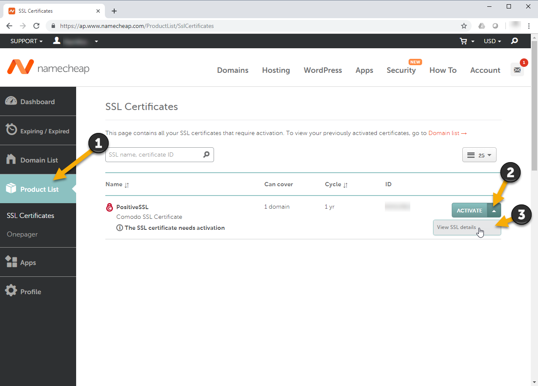Click the PositiveSSL certificate name
The height and width of the screenshot is (386, 538).
[132, 207]
